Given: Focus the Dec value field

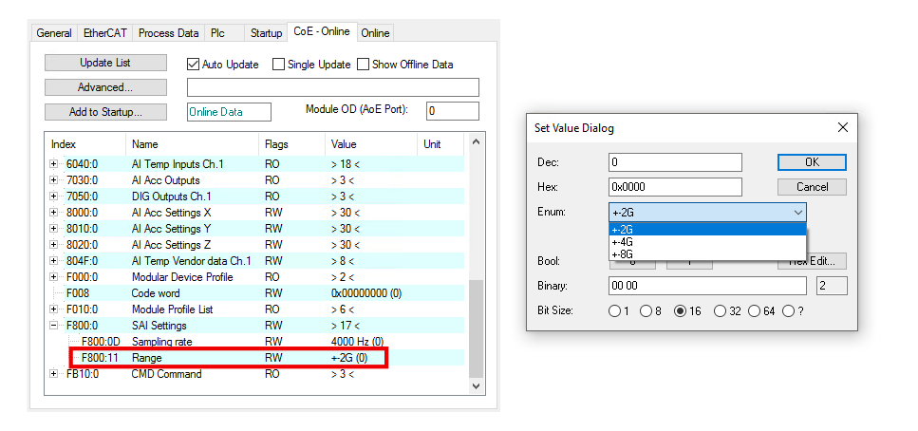Looking at the screenshot, I should 675,162.
